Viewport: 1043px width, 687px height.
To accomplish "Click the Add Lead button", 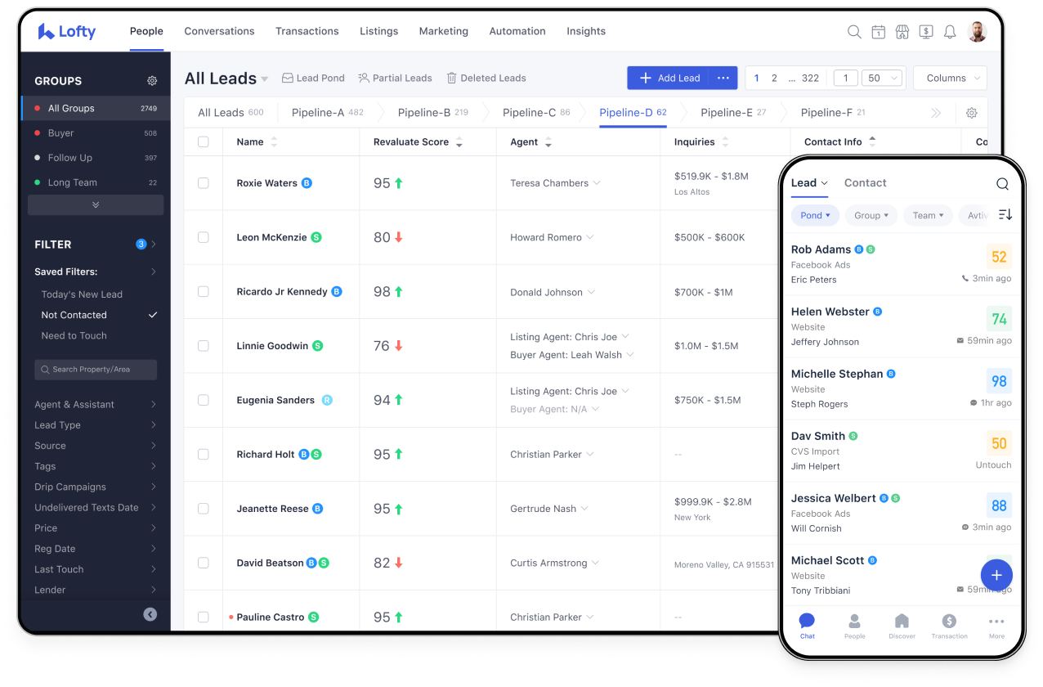I will click(669, 79).
